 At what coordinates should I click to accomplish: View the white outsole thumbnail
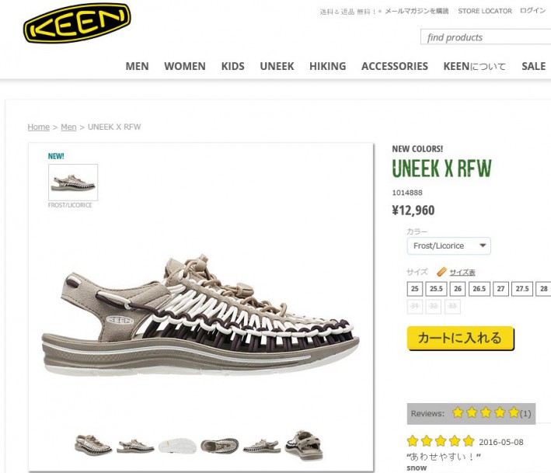[x=177, y=445]
